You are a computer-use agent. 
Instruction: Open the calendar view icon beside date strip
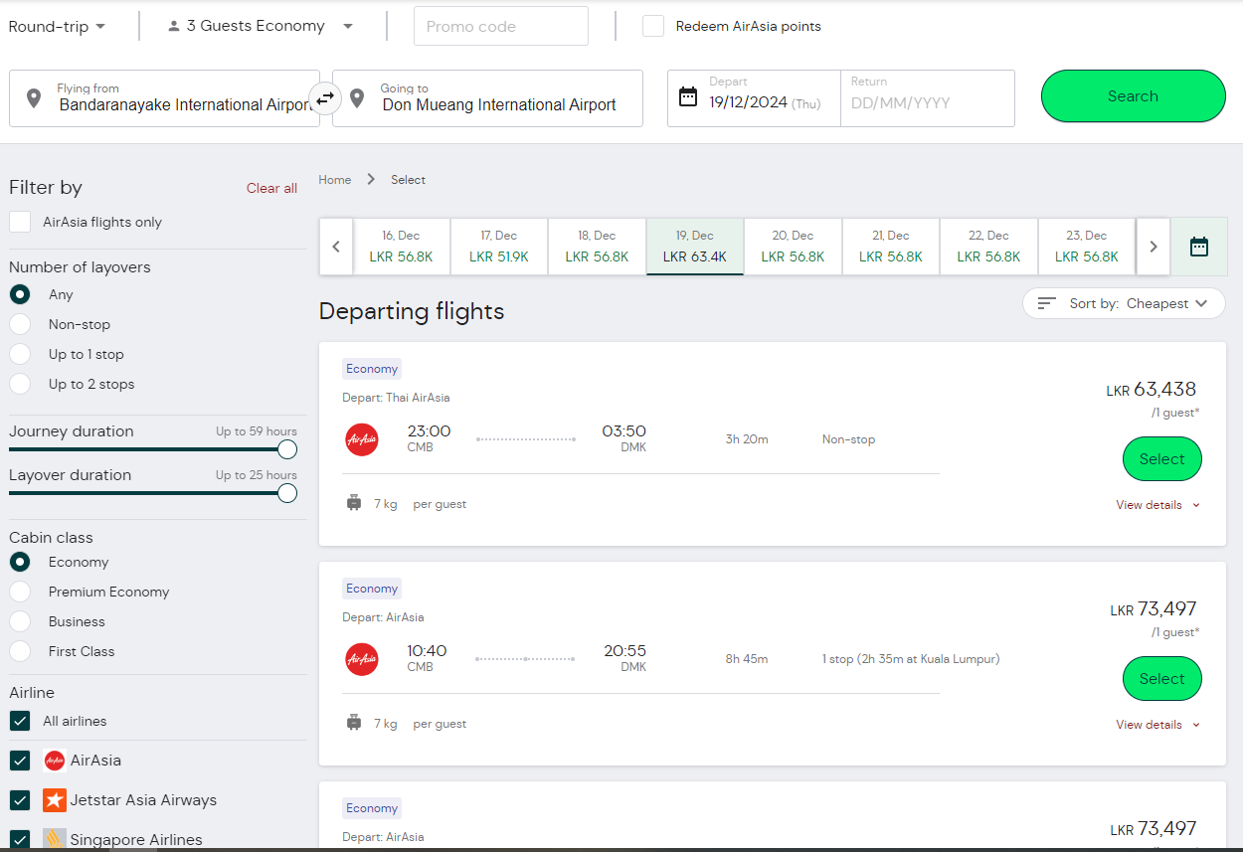coord(1198,247)
